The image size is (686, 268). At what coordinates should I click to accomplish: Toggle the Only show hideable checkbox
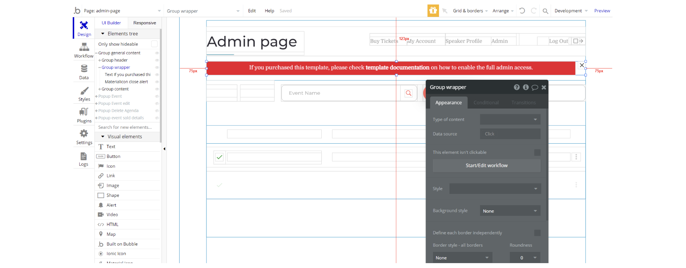154,44
